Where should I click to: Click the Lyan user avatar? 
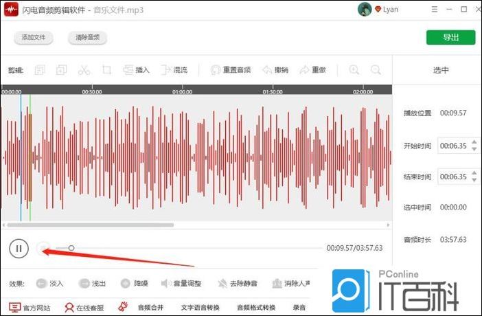coord(365,9)
